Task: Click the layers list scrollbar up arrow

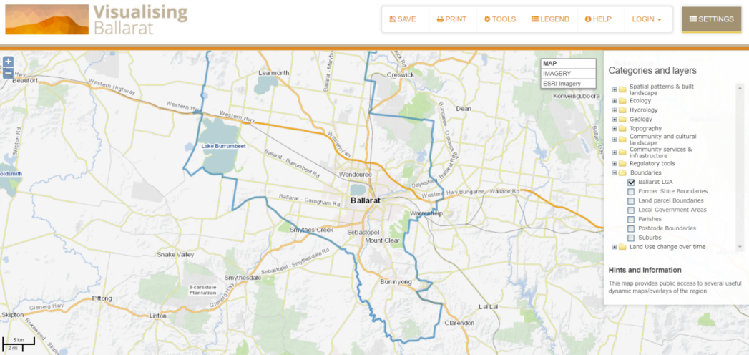Action: coord(740,87)
